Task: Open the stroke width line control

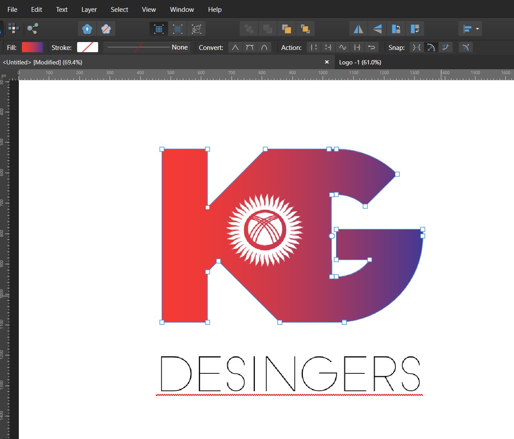Action: tap(138, 47)
